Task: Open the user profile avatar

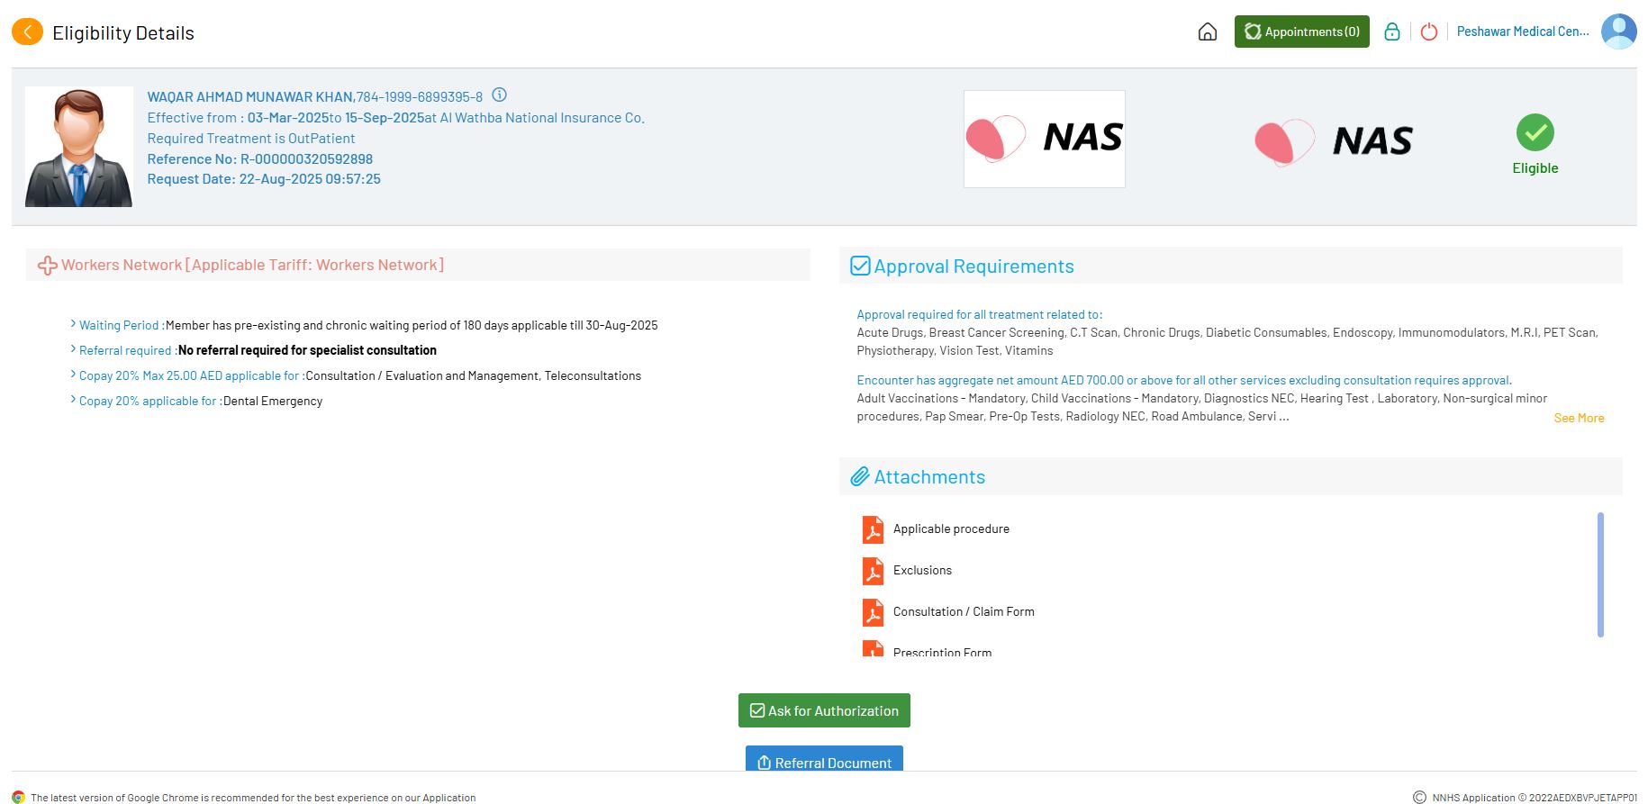Action: point(1617,32)
